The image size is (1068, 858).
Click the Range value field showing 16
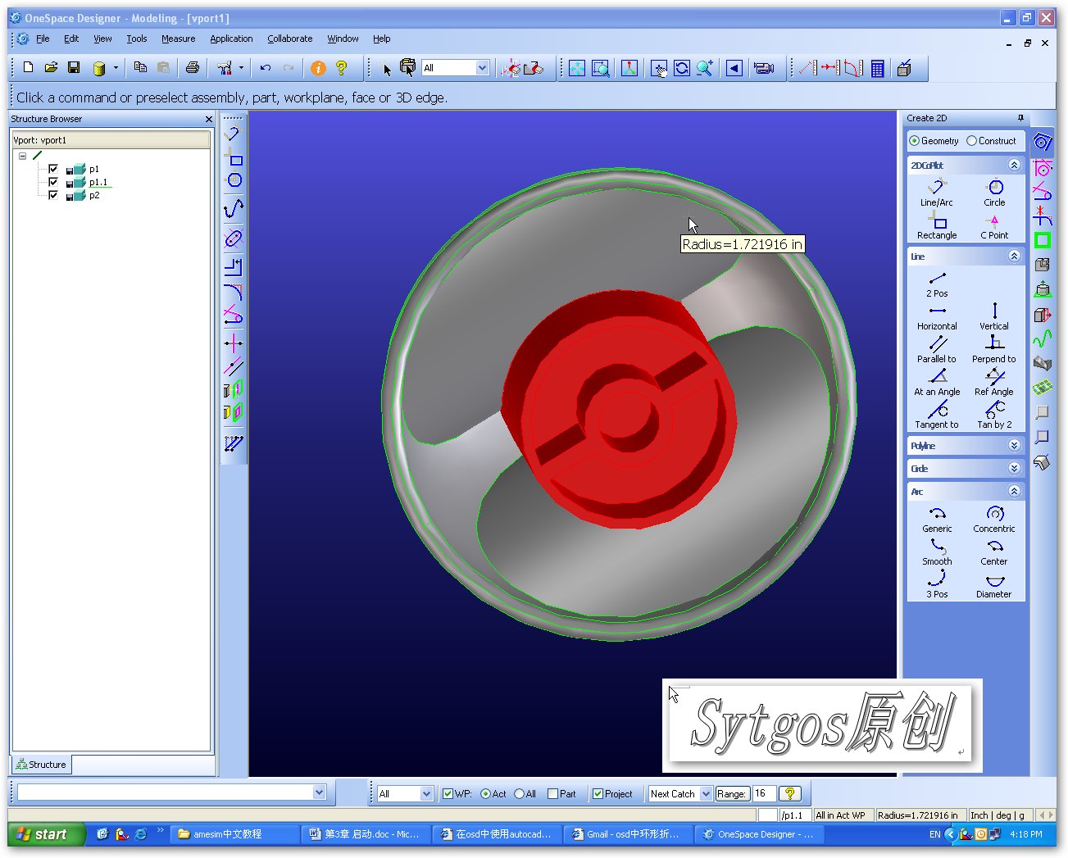click(764, 793)
